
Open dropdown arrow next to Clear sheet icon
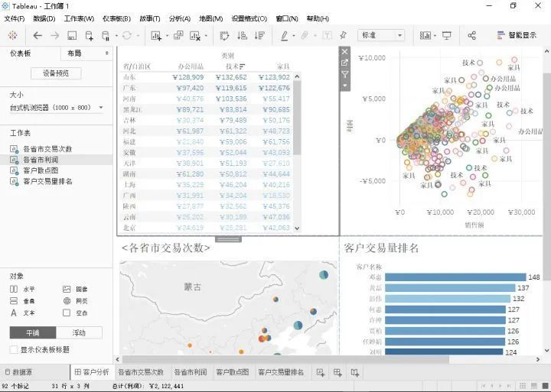(207, 36)
